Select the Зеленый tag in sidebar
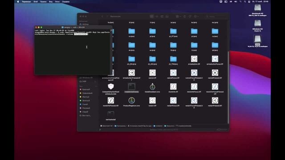Screen dimensions: 285x160 pos(85,100)
